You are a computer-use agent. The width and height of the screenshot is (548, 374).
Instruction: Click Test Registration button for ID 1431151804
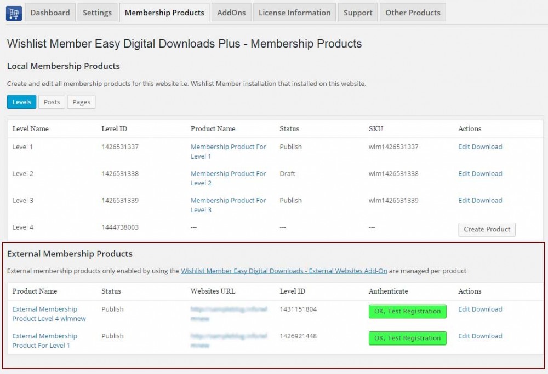click(x=407, y=312)
